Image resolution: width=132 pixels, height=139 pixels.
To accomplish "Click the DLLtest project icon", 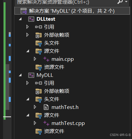I will (x=31, y=19).
